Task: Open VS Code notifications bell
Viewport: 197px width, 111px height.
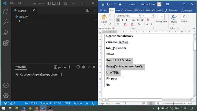Action: (93, 103)
